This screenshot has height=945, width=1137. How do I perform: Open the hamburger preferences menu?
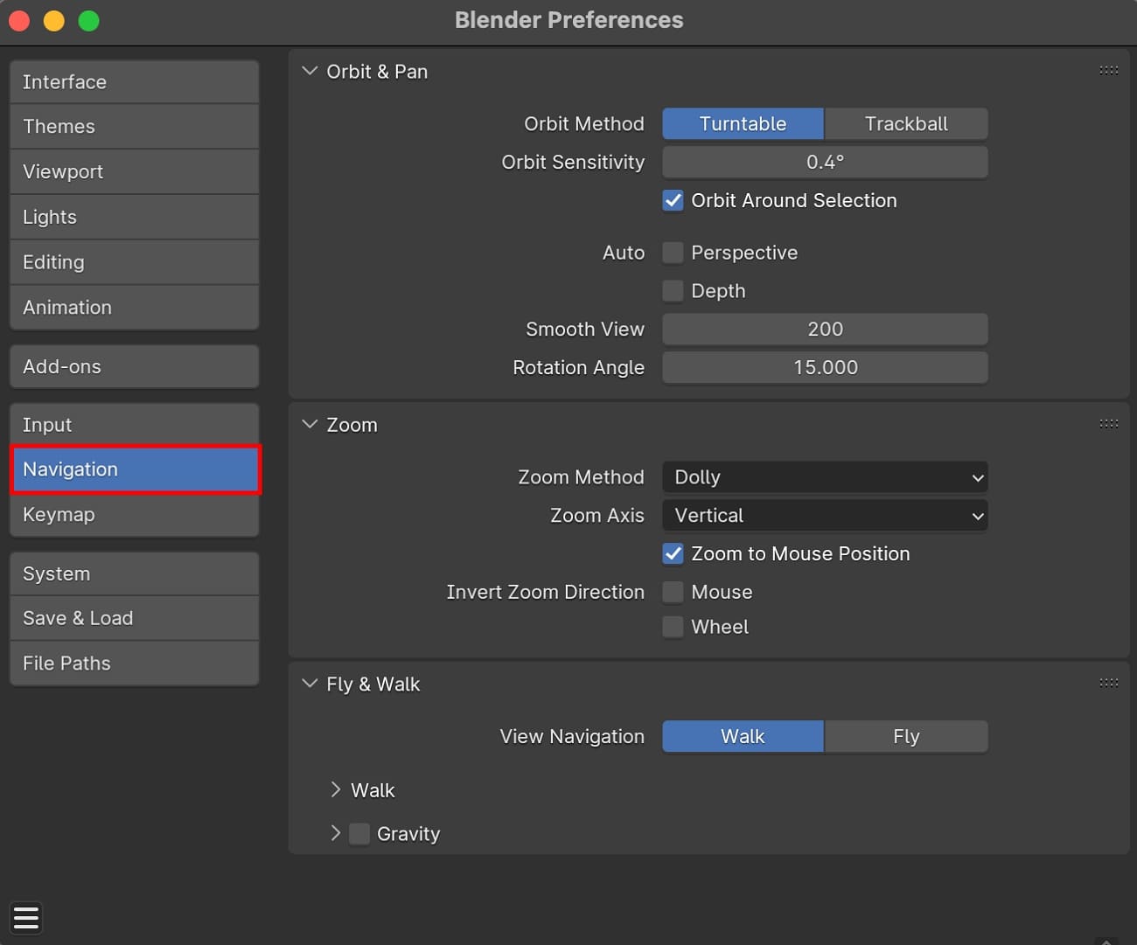point(26,918)
